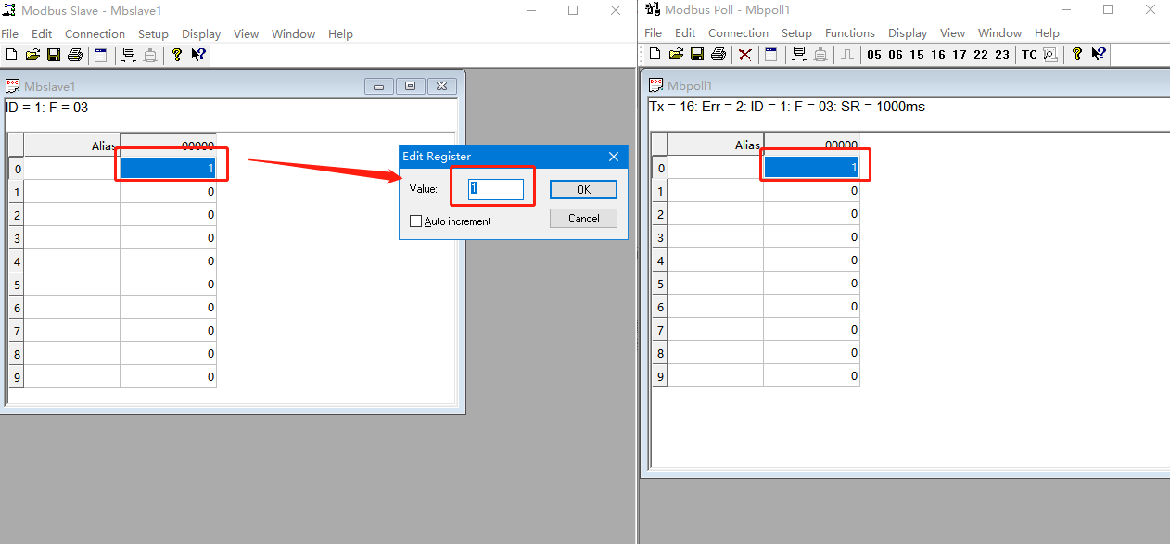Enable the Auto increment checkbox

pyautogui.click(x=416, y=221)
